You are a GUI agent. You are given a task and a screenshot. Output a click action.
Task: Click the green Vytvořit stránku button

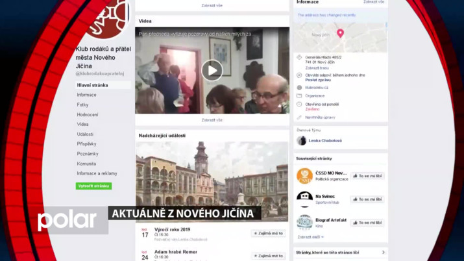pyautogui.click(x=94, y=186)
